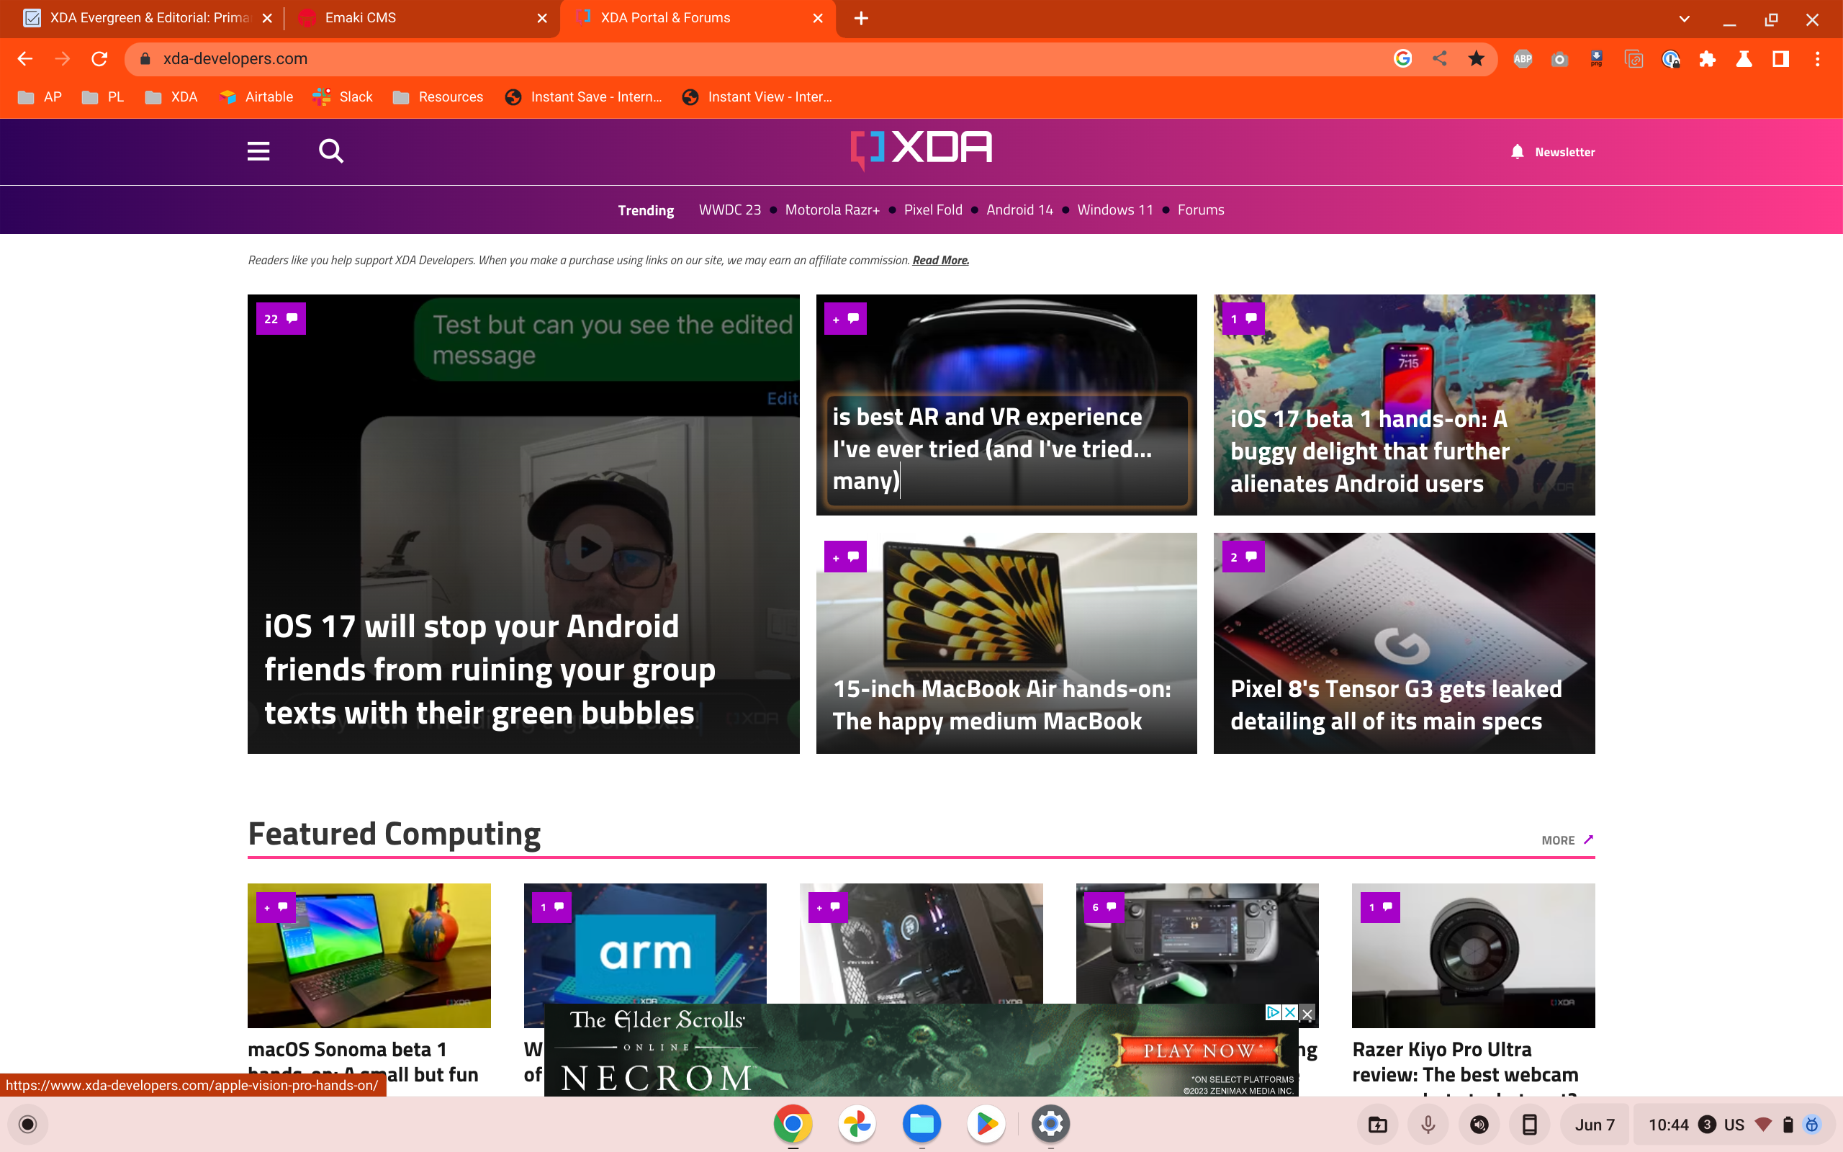Click the affiliate Read More link
Screen dimensions: 1843x1152
coord(940,260)
